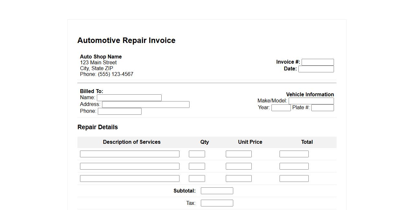Viewport: 414px width, 210px height.
Task: Click the customer Address input field
Action: (x=145, y=104)
